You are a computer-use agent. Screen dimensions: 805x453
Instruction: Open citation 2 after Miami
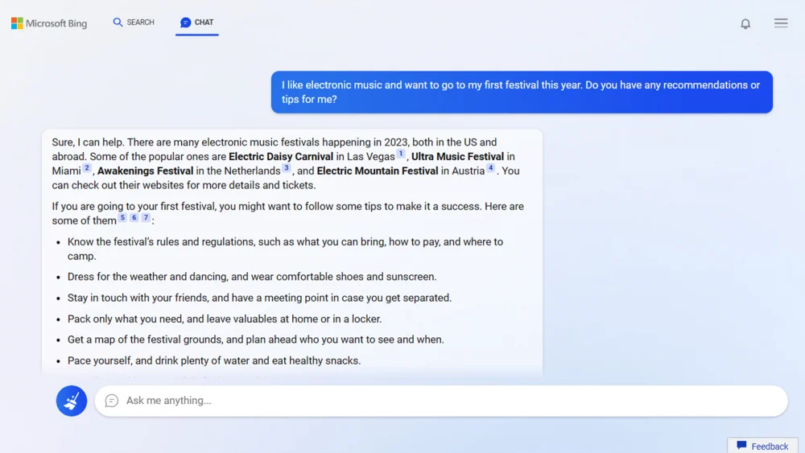(87, 168)
